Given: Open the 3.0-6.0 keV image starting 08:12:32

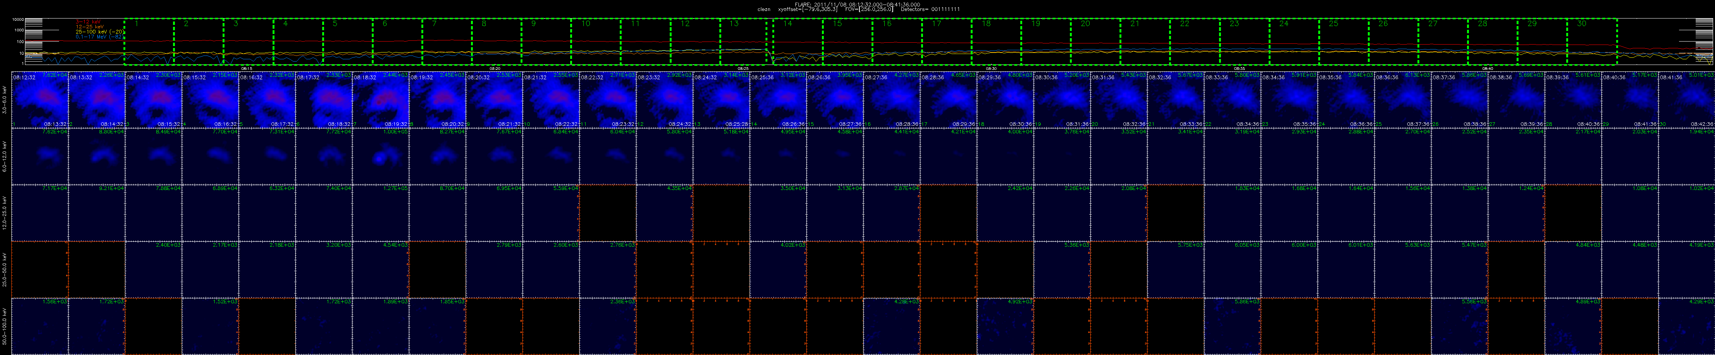Looking at the screenshot, I should pyautogui.click(x=40, y=100).
